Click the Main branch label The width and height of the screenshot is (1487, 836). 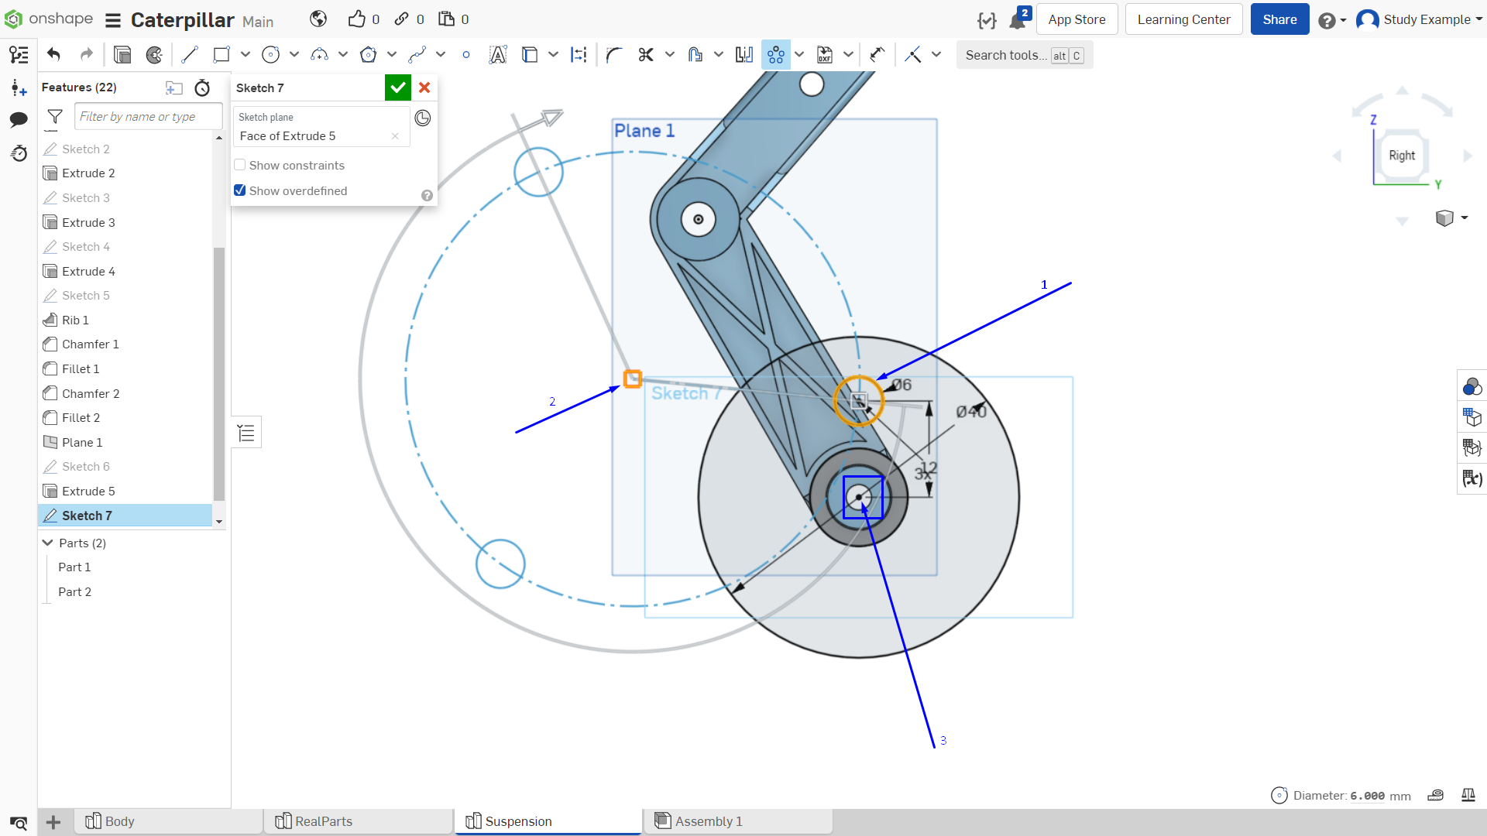click(x=258, y=22)
